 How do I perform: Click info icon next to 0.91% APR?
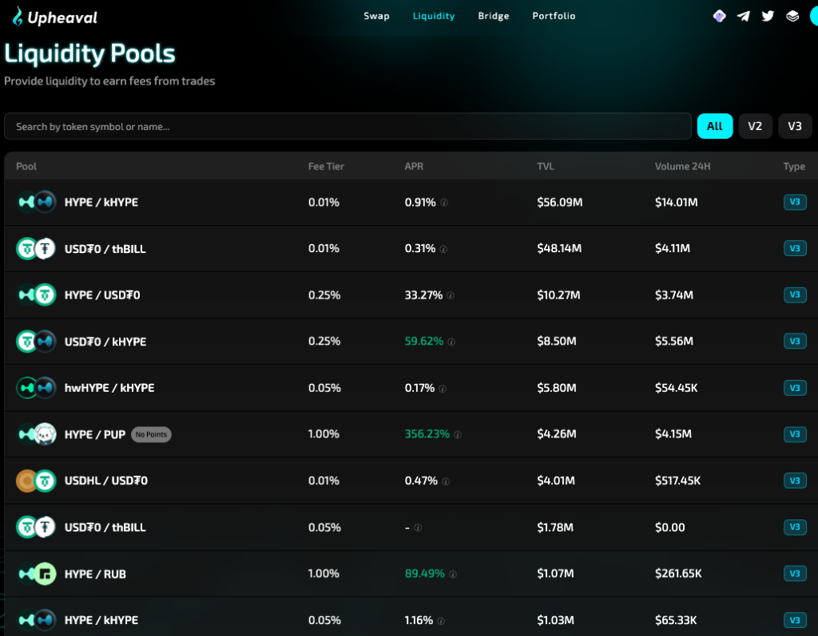(x=444, y=203)
